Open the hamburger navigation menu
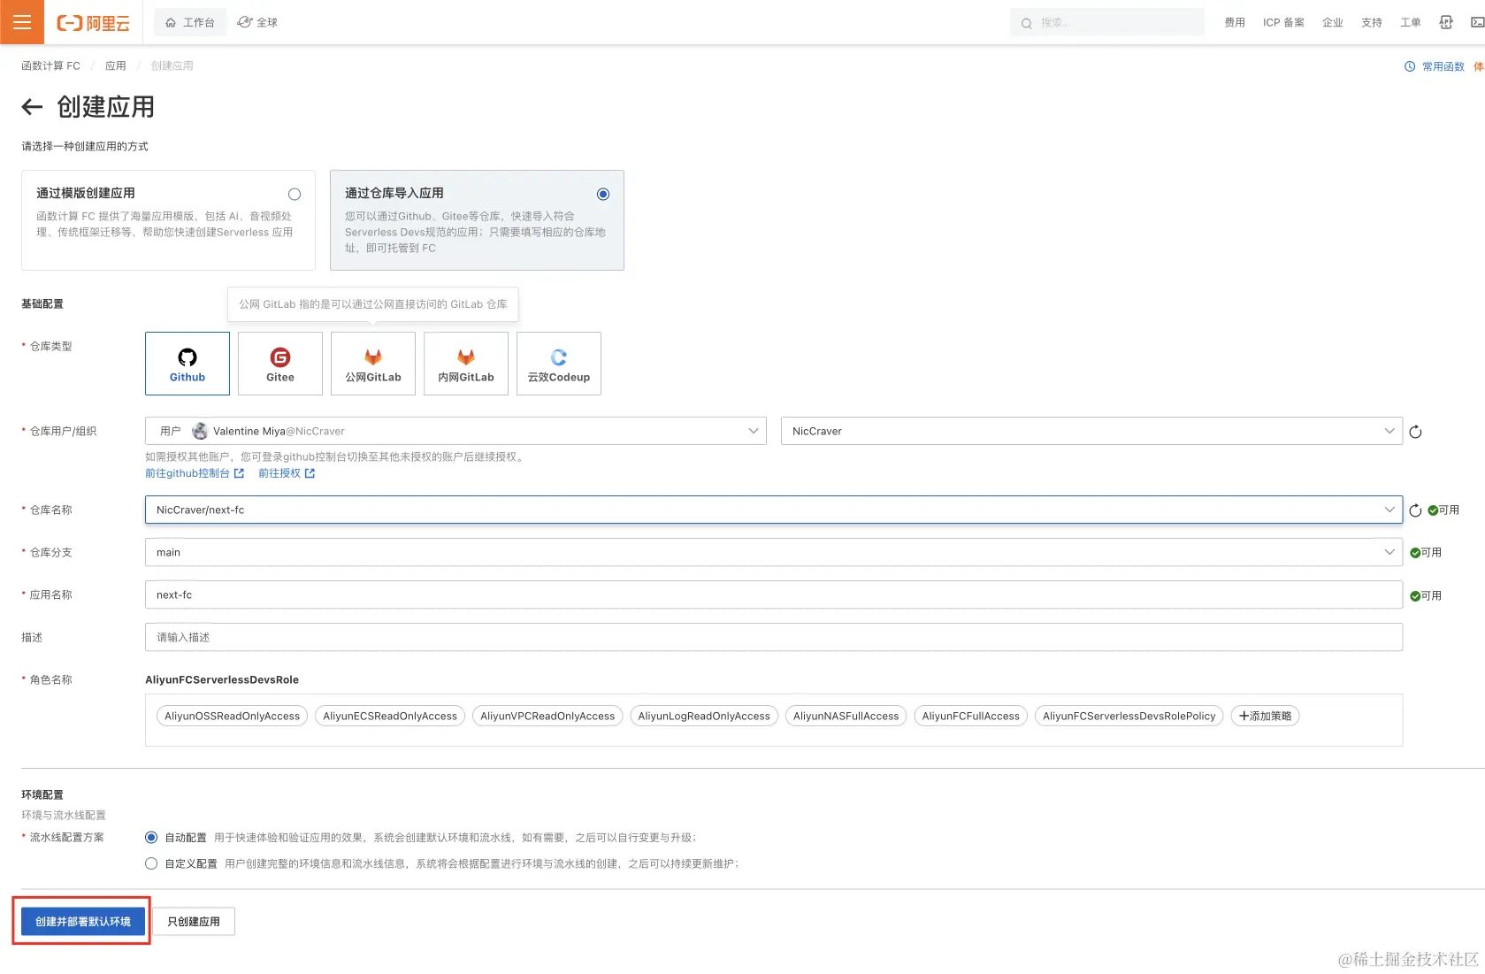This screenshot has width=1485, height=974. point(22,22)
